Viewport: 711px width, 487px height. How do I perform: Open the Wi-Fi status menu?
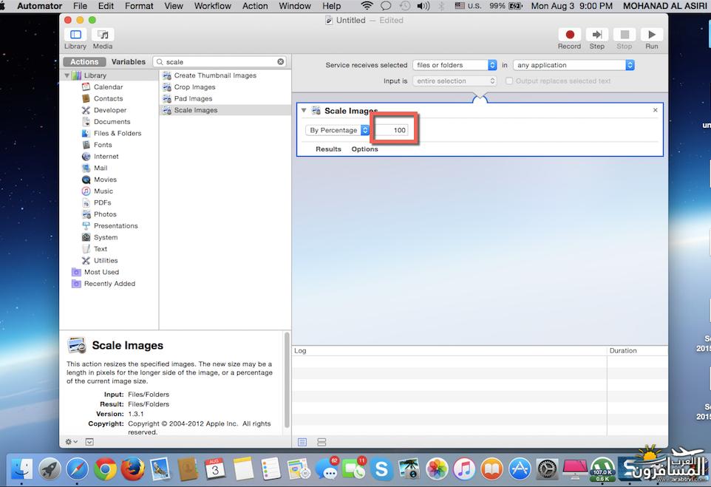[x=367, y=6]
